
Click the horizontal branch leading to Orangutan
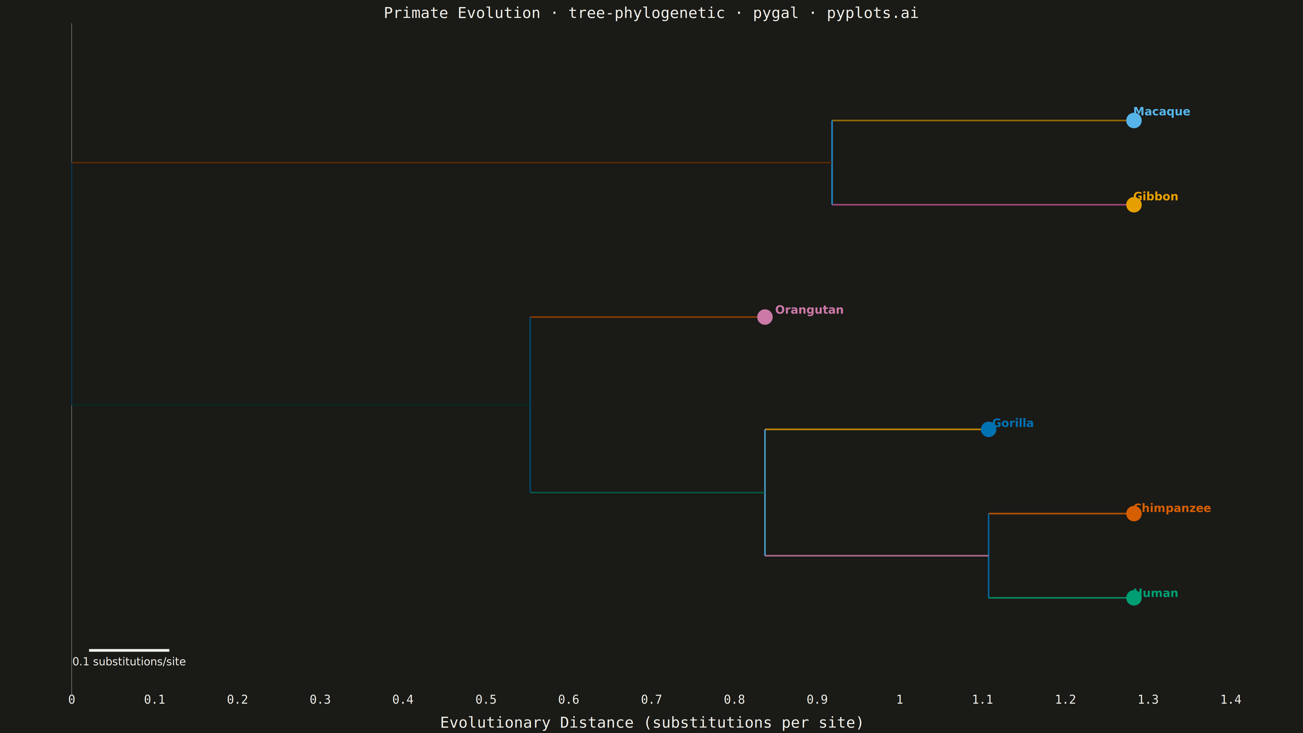[647, 317]
